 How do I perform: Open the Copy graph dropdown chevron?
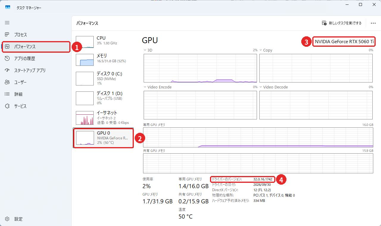click(x=261, y=50)
